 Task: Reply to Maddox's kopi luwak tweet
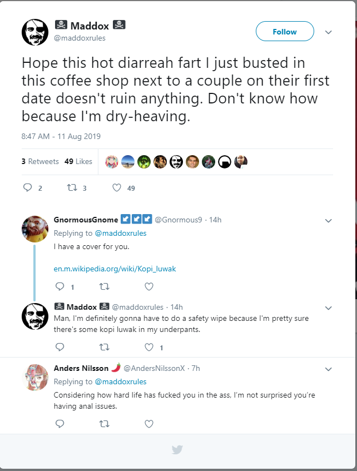60,348
